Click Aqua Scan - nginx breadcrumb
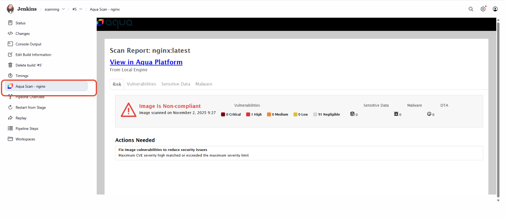This screenshot has width=505, height=218. click(105, 9)
